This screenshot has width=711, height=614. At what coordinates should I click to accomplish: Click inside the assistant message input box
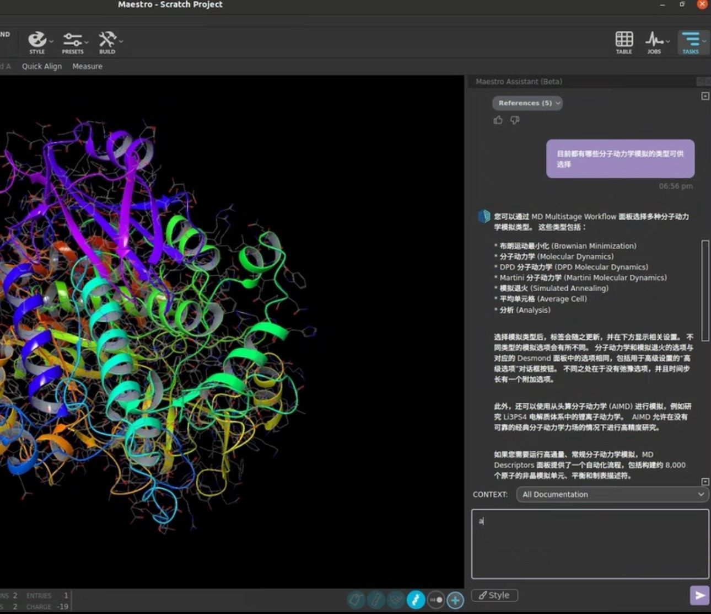[x=590, y=543]
